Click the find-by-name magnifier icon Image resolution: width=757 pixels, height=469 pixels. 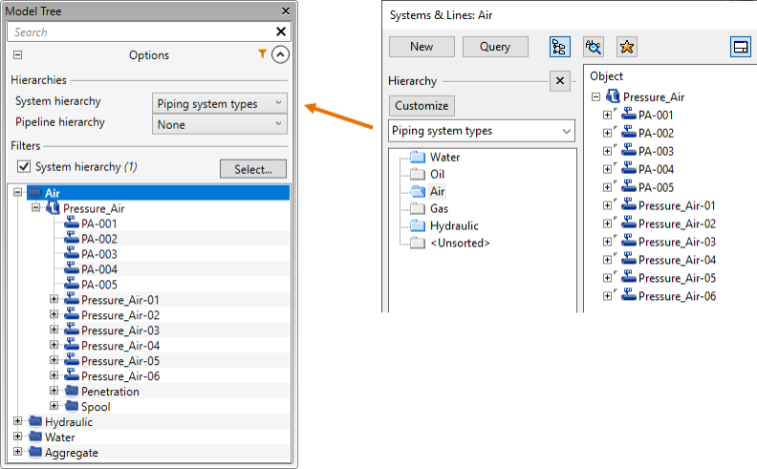(593, 47)
